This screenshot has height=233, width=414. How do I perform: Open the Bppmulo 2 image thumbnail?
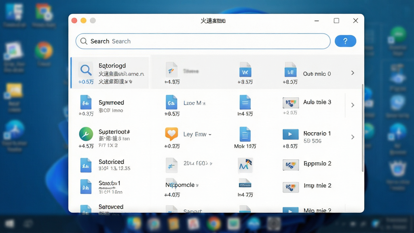[x=290, y=165]
